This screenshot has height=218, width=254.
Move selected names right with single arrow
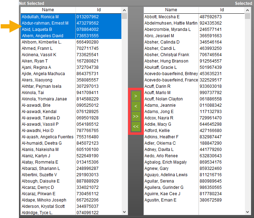click(136, 96)
